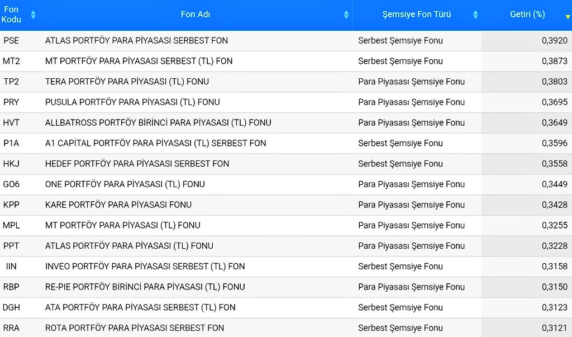Click return value 0,3121

tap(555, 328)
